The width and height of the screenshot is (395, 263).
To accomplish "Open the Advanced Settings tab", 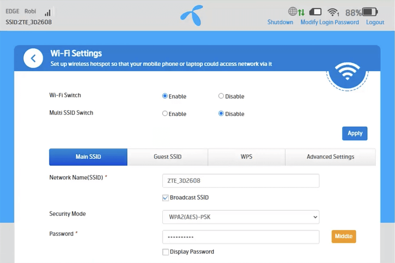I will pos(330,157).
